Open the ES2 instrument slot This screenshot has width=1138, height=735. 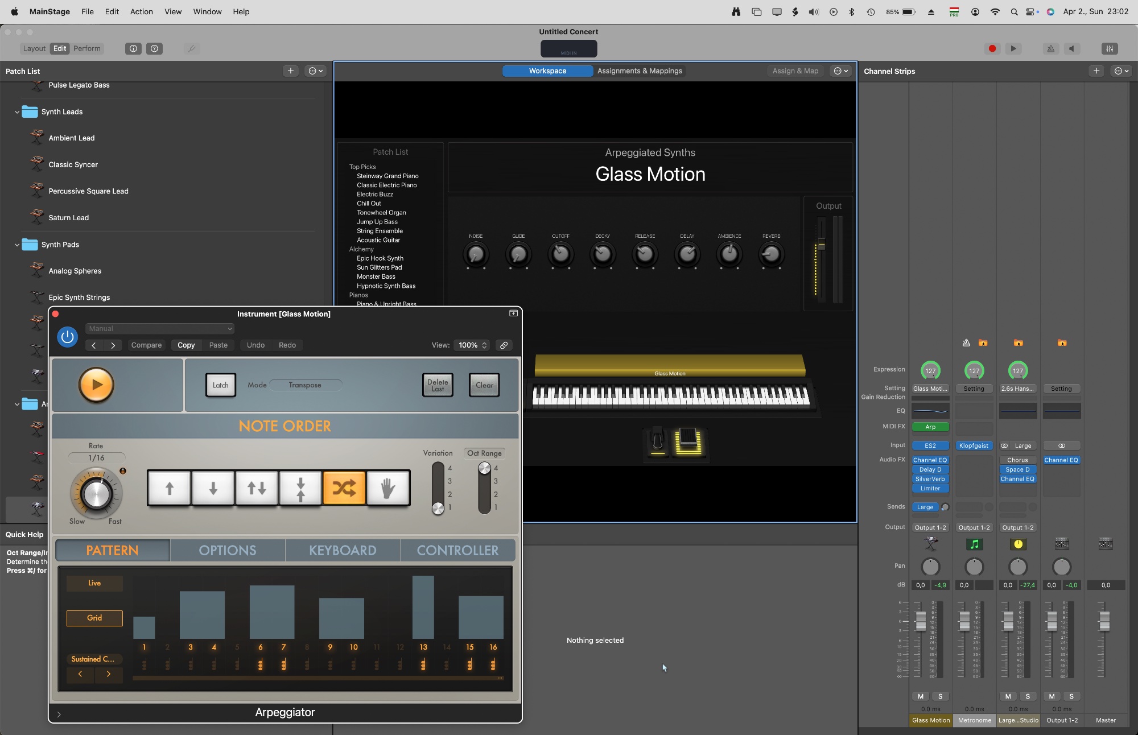click(x=930, y=445)
